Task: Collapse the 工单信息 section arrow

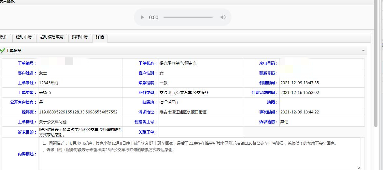Action: click(x=363, y=50)
